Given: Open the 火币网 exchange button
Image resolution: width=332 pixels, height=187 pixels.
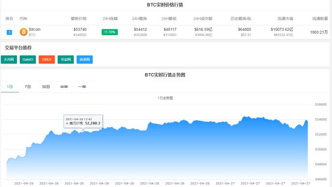Looking at the screenshot, I should pos(9,60).
